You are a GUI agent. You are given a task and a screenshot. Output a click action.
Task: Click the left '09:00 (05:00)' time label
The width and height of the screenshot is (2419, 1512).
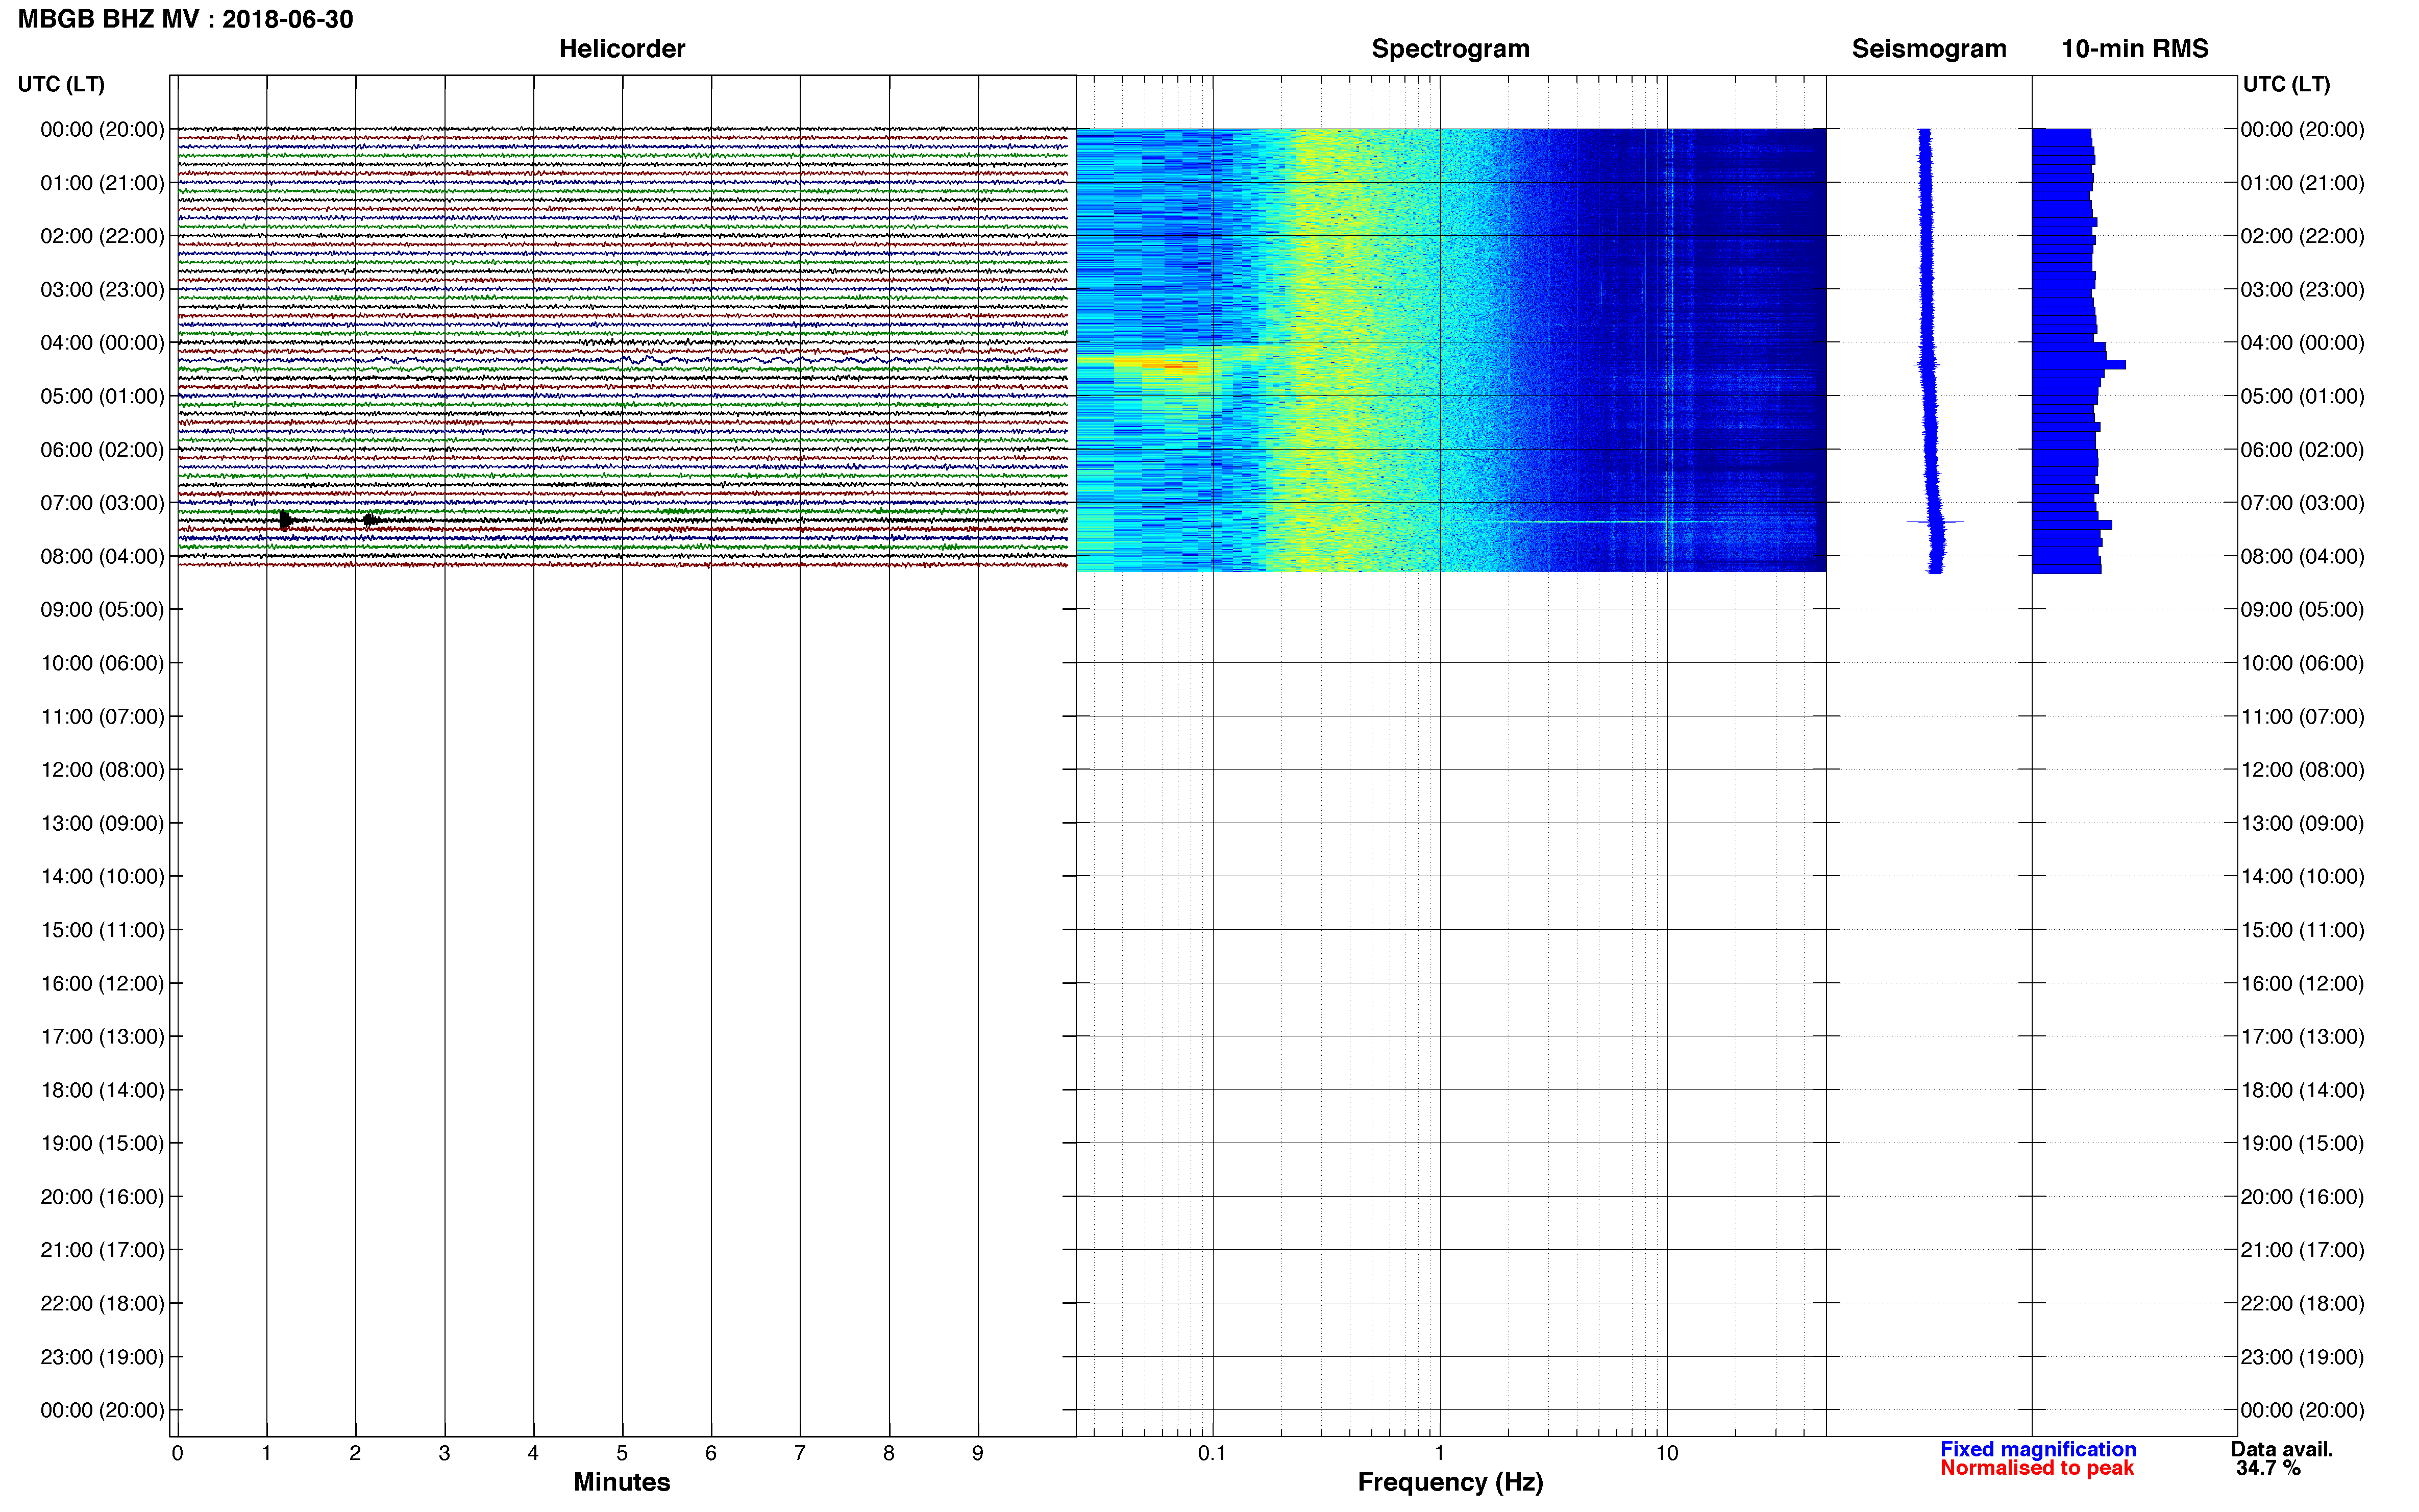click(x=102, y=609)
